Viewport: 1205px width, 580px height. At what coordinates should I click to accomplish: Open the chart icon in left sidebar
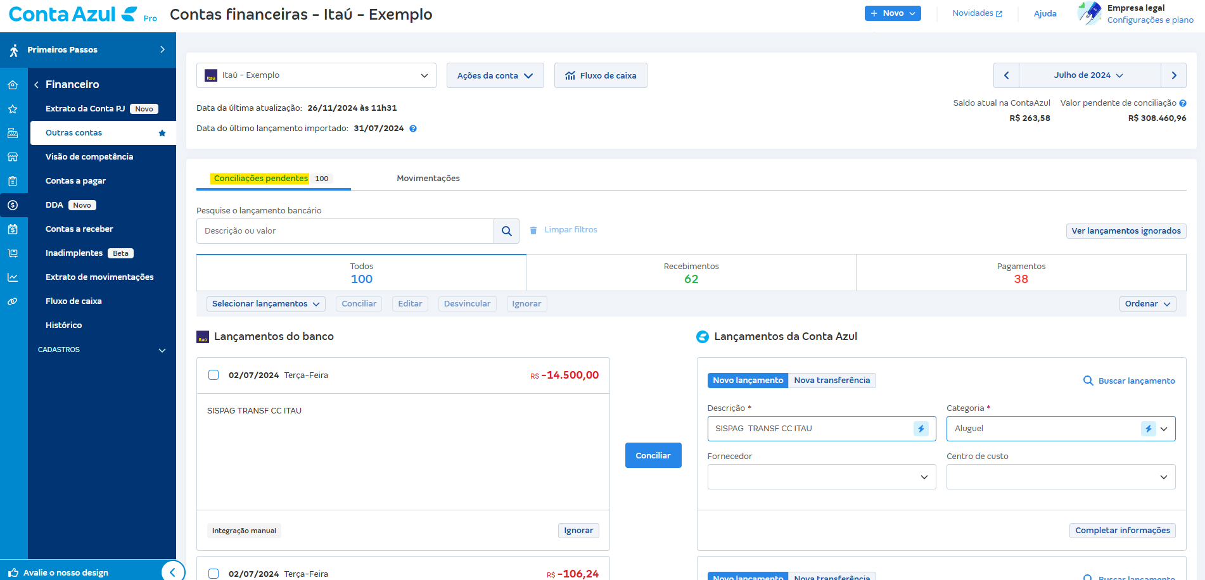[13, 277]
